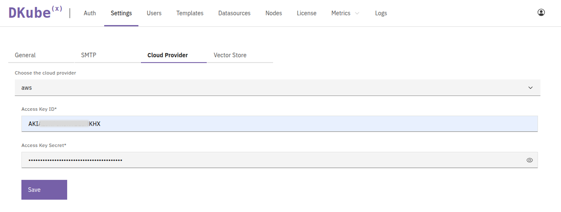Click the Save button
This screenshot has width=561, height=212.
(44, 190)
